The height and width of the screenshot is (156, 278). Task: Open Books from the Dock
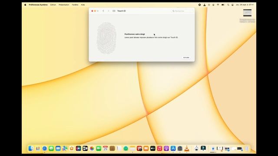(146, 148)
